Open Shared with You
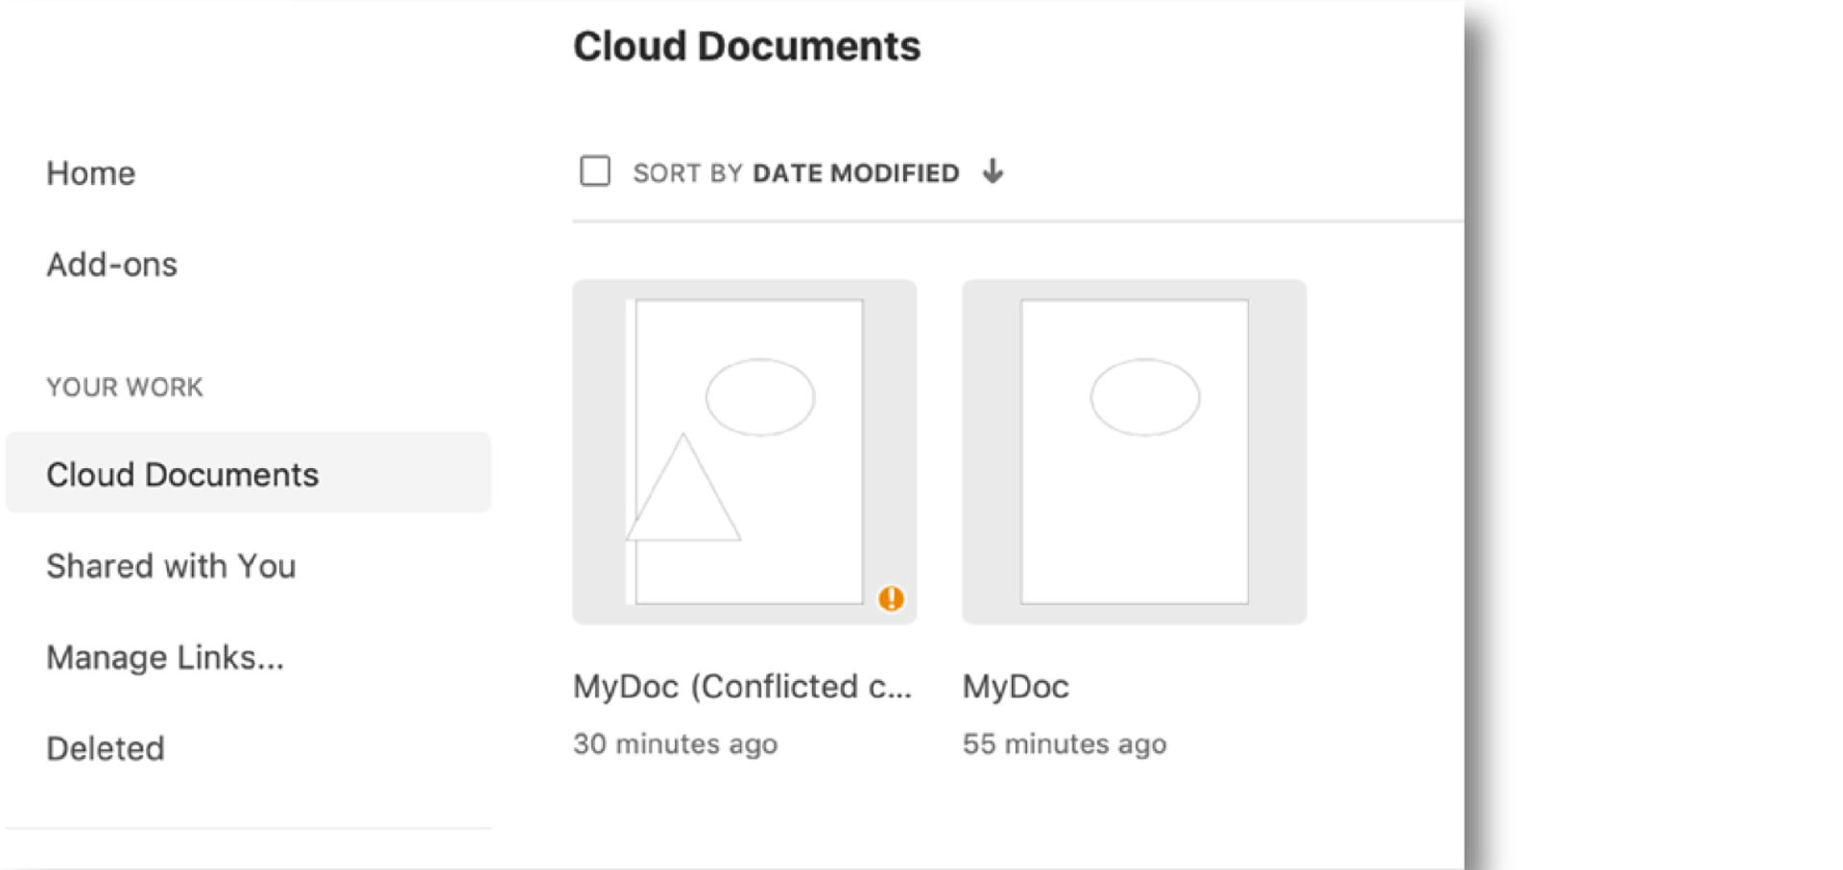1843x870 pixels. pyautogui.click(x=171, y=566)
